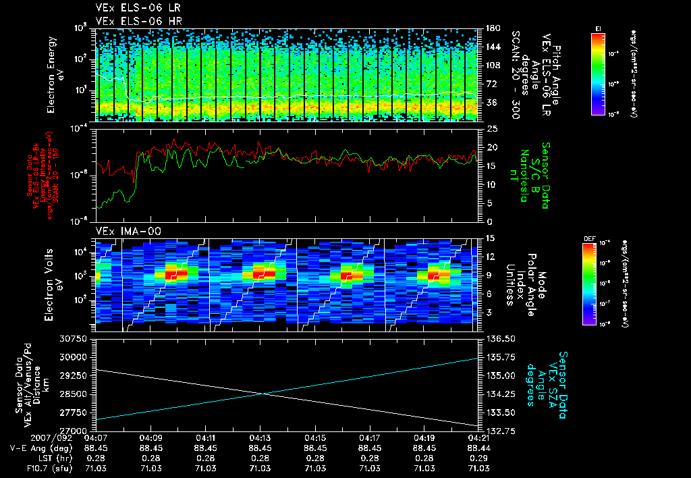Click the EI color bar legend

(598, 74)
